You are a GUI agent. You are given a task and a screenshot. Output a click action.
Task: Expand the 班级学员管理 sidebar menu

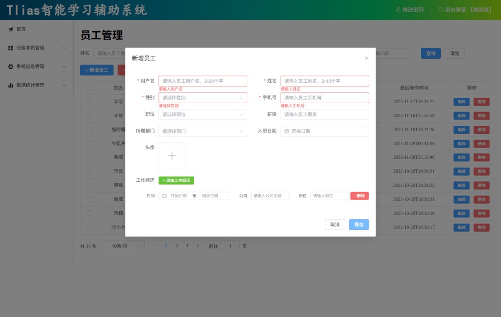(37, 48)
